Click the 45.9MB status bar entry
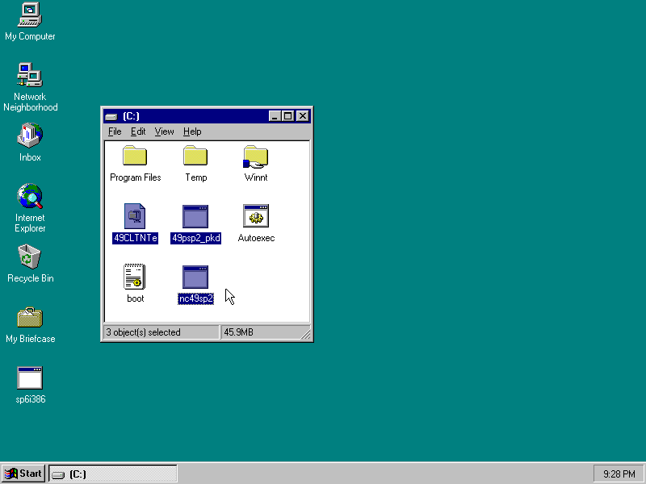 (238, 332)
